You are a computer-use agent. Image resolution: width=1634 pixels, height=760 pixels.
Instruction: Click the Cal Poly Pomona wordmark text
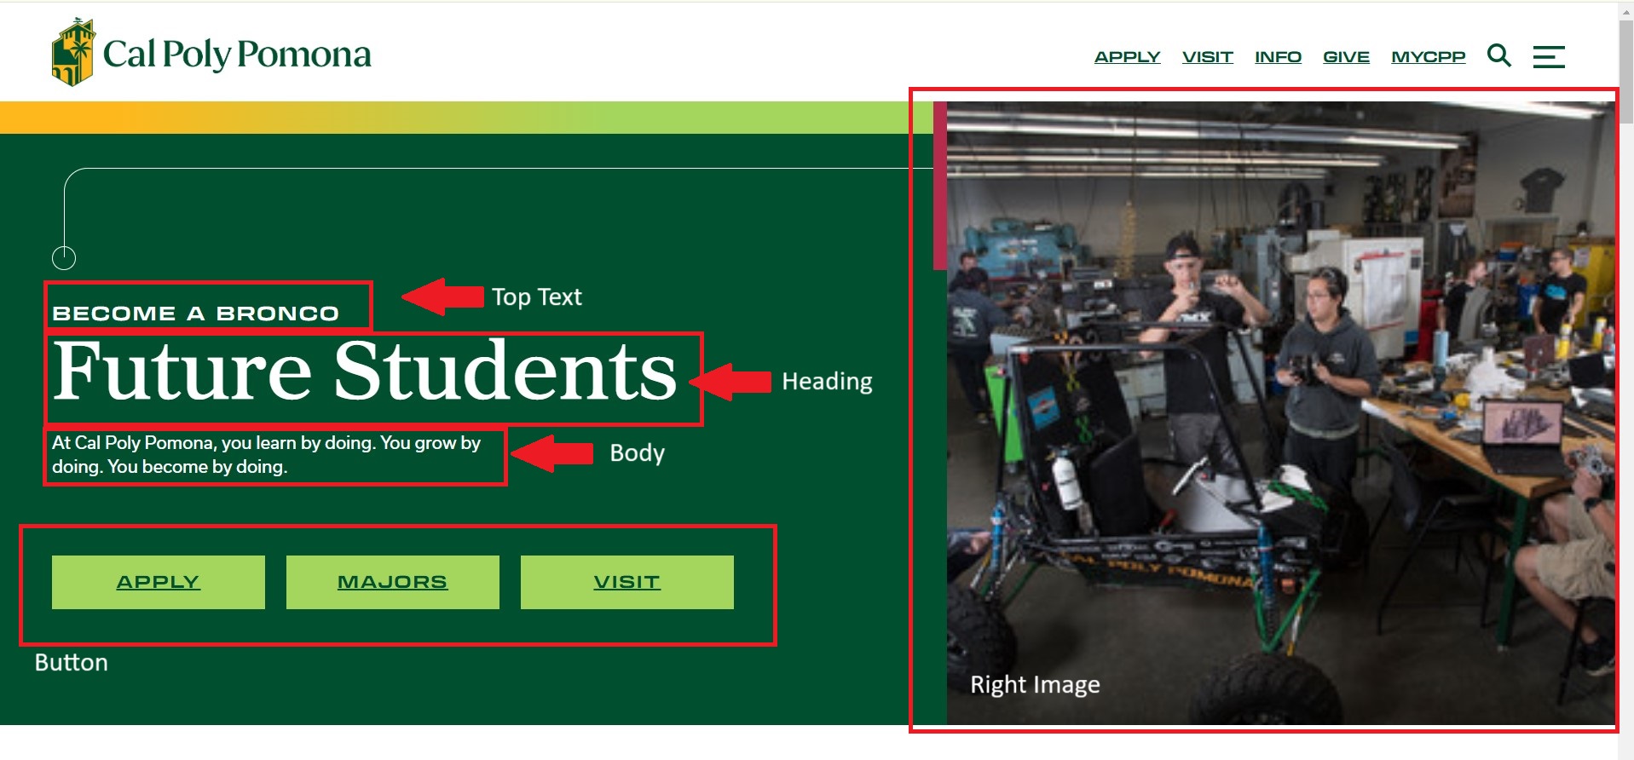tap(237, 55)
